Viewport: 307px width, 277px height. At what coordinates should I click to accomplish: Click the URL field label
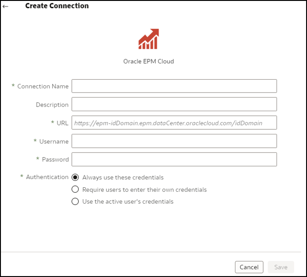click(62, 123)
